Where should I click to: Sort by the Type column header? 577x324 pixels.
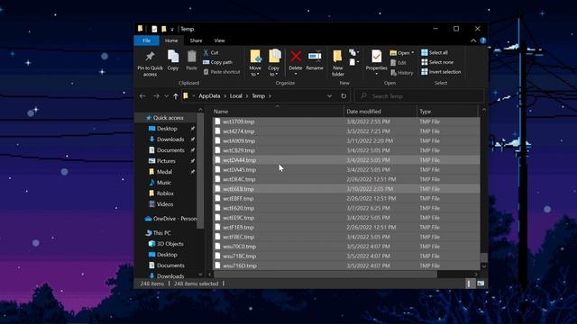447,112
